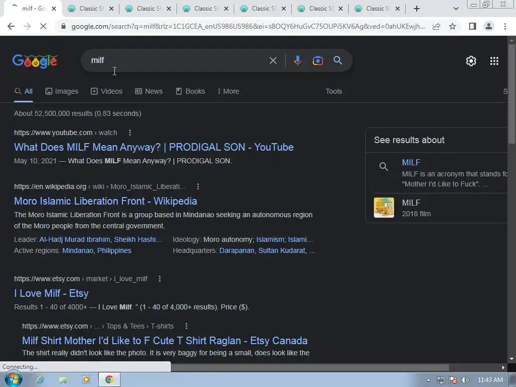This screenshot has height=387, width=516.
Task: Open the Etsy Canada Raglan shirt link
Action: coord(165,341)
